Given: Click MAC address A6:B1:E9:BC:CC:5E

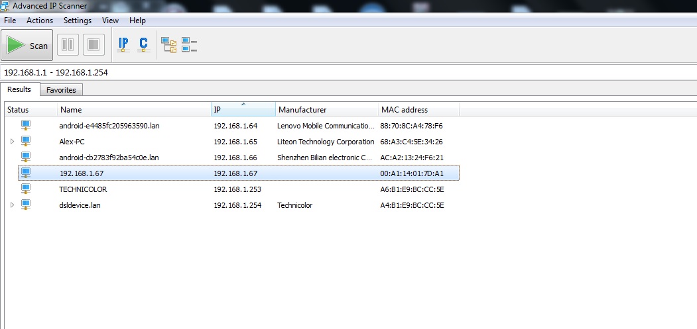Looking at the screenshot, I should [412, 189].
